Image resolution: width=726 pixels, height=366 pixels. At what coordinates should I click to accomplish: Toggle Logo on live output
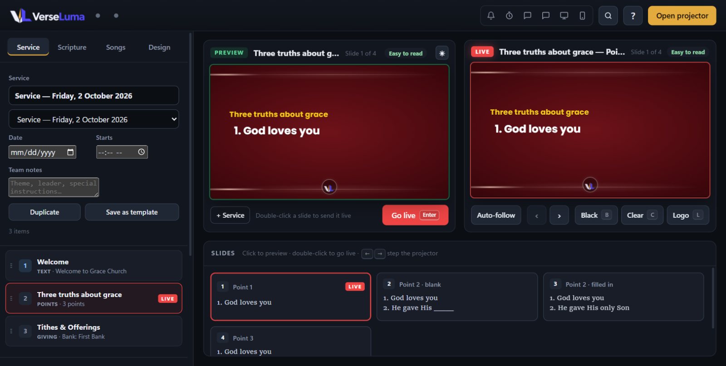(688, 215)
